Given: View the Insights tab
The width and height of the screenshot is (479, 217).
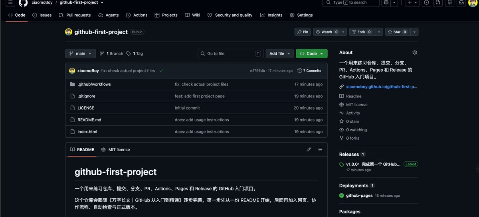Looking at the screenshot, I should 271,15.
